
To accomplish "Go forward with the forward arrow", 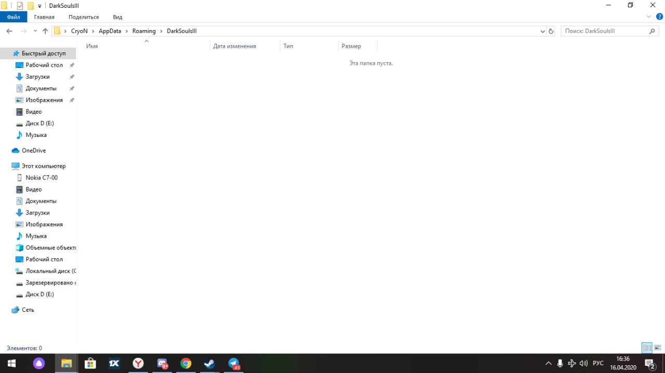I will pos(23,31).
